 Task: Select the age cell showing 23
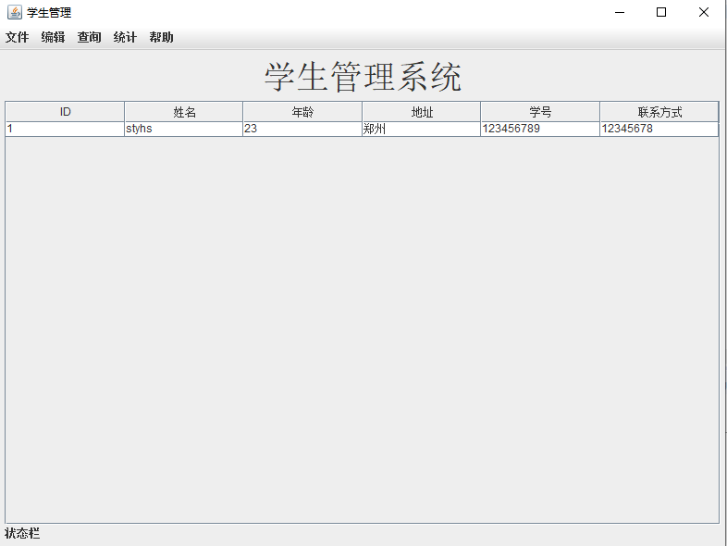302,129
